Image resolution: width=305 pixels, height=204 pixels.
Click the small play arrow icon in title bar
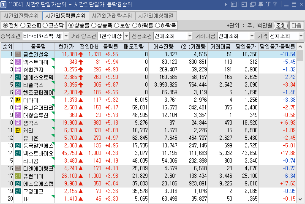(226, 4)
